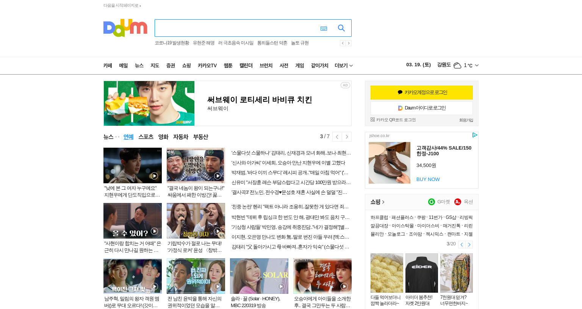Click the 11번가 shopping mall link

tap(435, 217)
